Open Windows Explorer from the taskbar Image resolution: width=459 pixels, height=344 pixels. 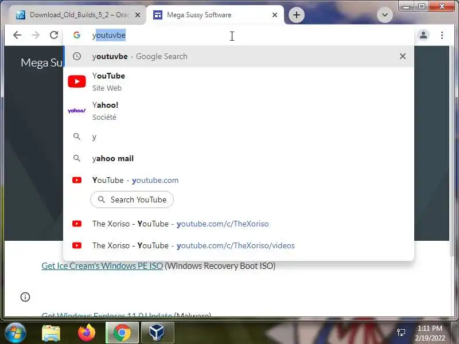[51, 333]
